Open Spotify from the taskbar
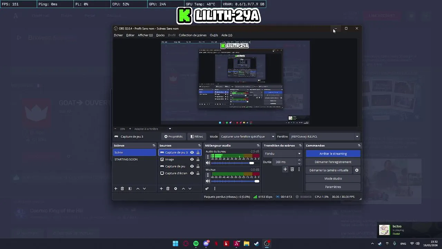 196,243
